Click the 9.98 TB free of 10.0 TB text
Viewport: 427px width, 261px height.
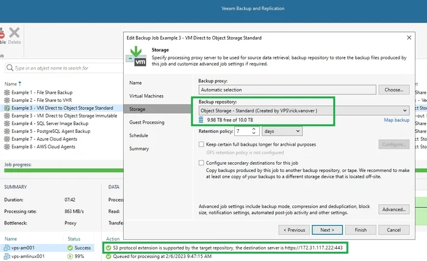(x=230, y=120)
